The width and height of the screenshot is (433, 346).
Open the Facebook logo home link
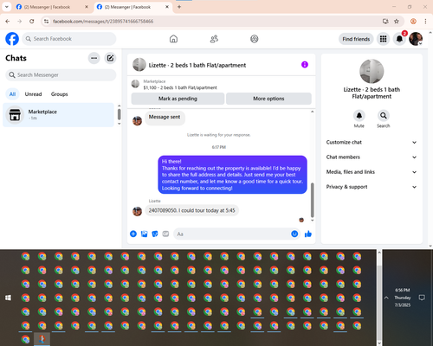coord(12,39)
